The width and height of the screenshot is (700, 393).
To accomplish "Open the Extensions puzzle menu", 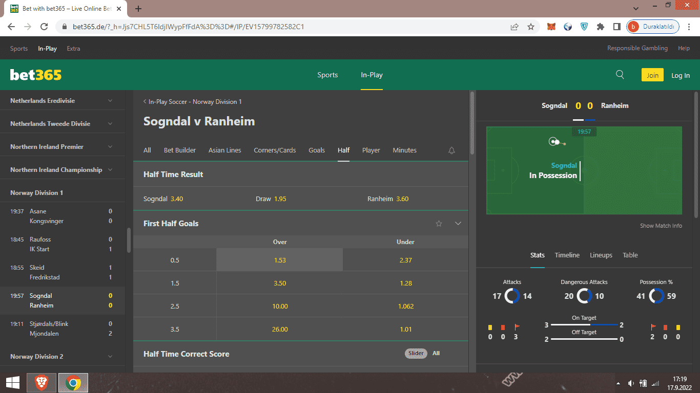I will click(x=601, y=27).
